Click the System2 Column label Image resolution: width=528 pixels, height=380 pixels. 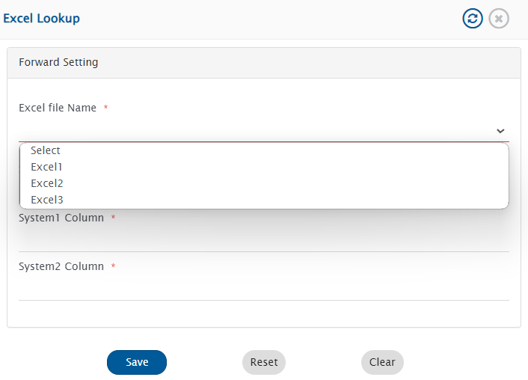click(61, 266)
